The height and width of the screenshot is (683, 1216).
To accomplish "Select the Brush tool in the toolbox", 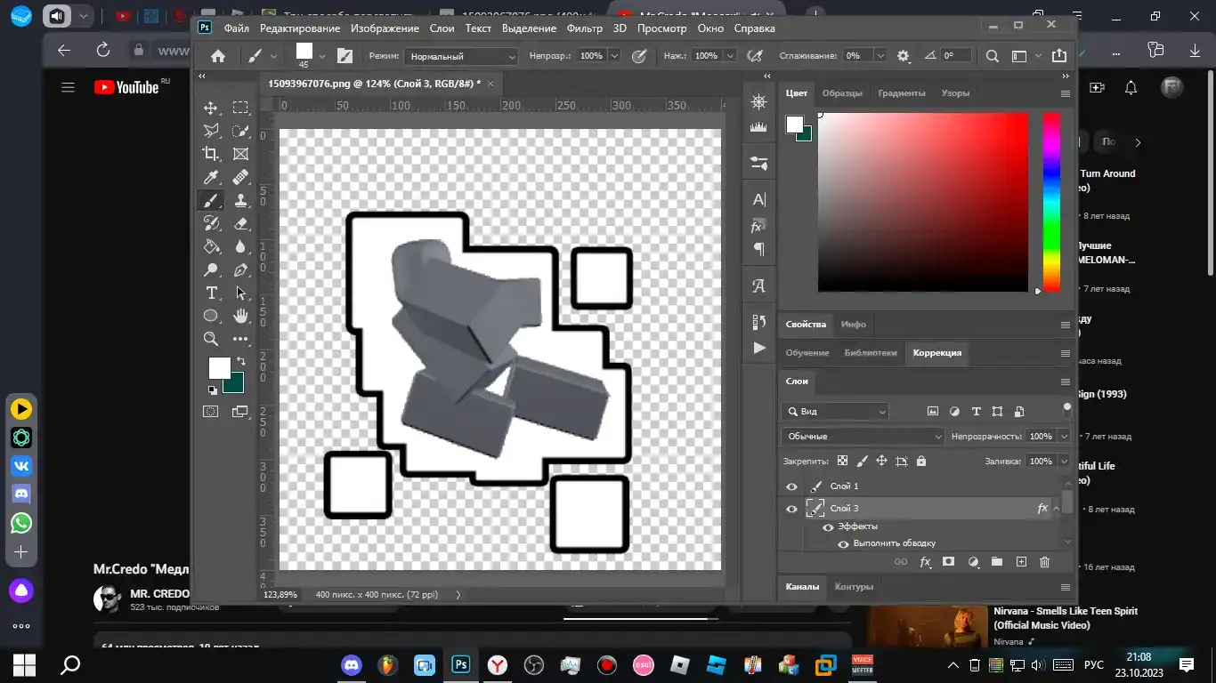I will tap(211, 200).
